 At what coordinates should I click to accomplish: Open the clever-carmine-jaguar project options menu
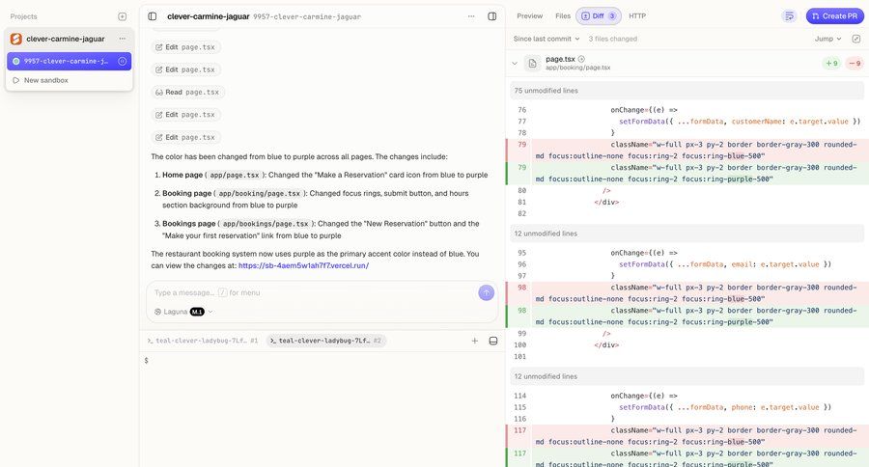[x=123, y=39]
